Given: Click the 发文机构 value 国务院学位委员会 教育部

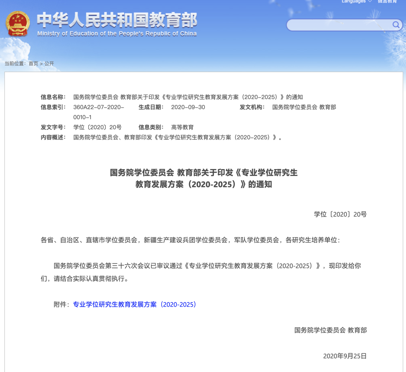Looking at the screenshot, I should 304,107.
